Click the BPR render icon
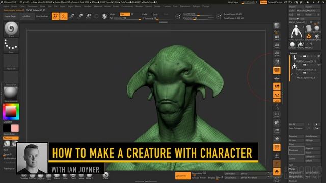Viewport: 326px width, 183px height. [x=277, y=25]
